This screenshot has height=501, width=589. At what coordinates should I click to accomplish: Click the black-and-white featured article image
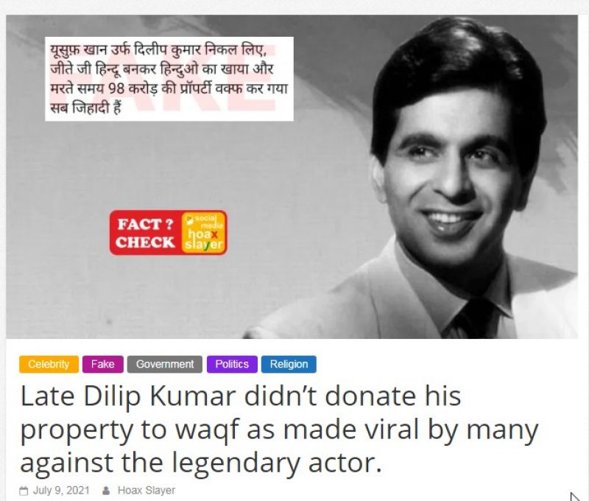pos(292,177)
